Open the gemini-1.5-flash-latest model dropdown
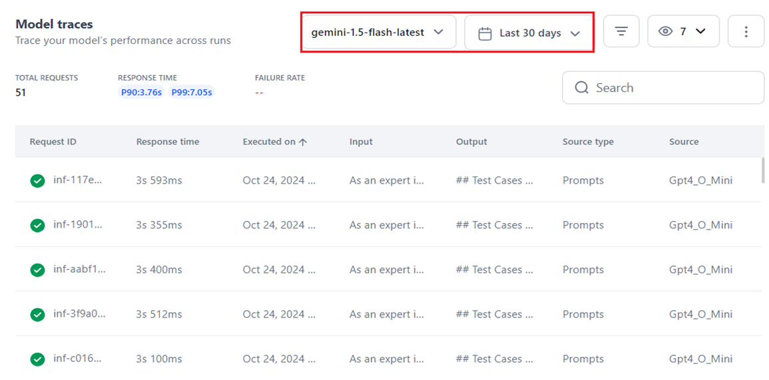769x380 pixels. click(x=378, y=32)
